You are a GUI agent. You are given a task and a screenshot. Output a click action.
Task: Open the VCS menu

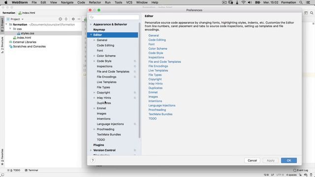129,2
